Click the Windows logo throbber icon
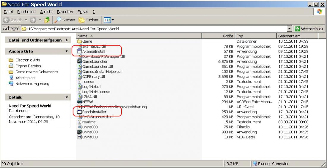The width and height of the screenshot is (327, 168). coord(319,12)
